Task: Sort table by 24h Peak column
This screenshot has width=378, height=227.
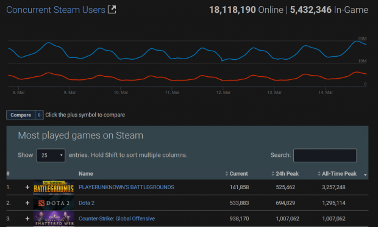Action: click(285, 174)
